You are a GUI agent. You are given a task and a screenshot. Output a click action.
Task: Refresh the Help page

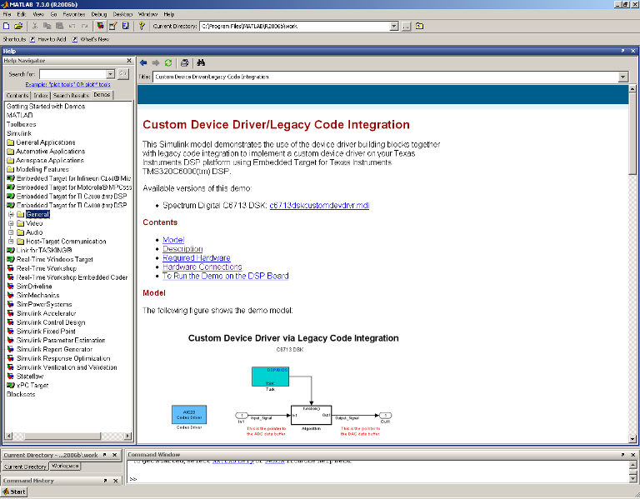(x=168, y=62)
